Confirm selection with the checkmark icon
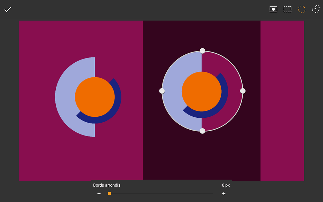This screenshot has height=202, width=323. click(8, 9)
